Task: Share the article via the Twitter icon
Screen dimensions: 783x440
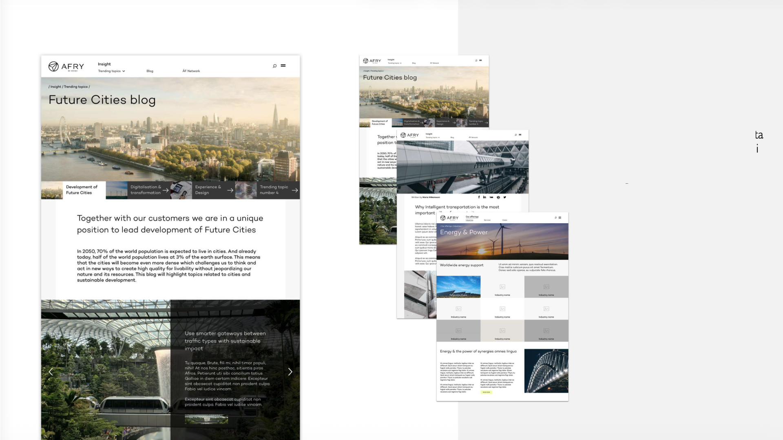Action: [504, 197]
